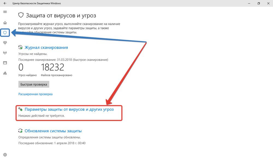273x161 pixels.
Task: Open the Home page from the sidebar
Action: (5, 23)
